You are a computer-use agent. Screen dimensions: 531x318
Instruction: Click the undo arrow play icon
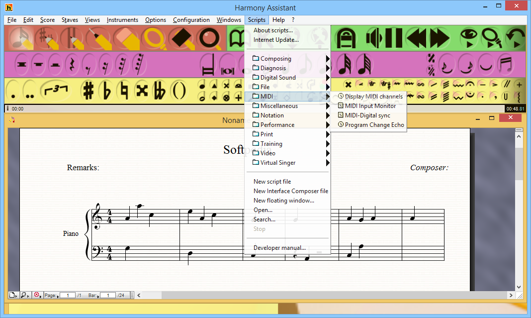point(515,38)
